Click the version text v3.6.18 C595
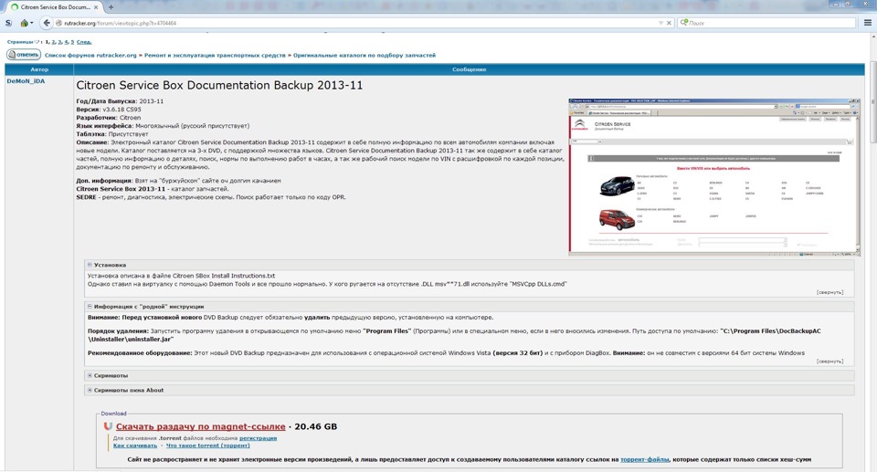The height and width of the screenshot is (472, 877). pos(122,110)
